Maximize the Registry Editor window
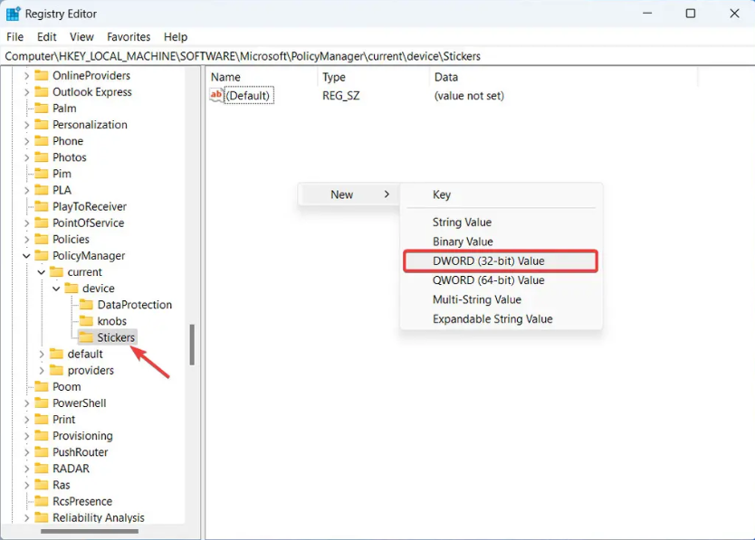 click(x=691, y=14)
